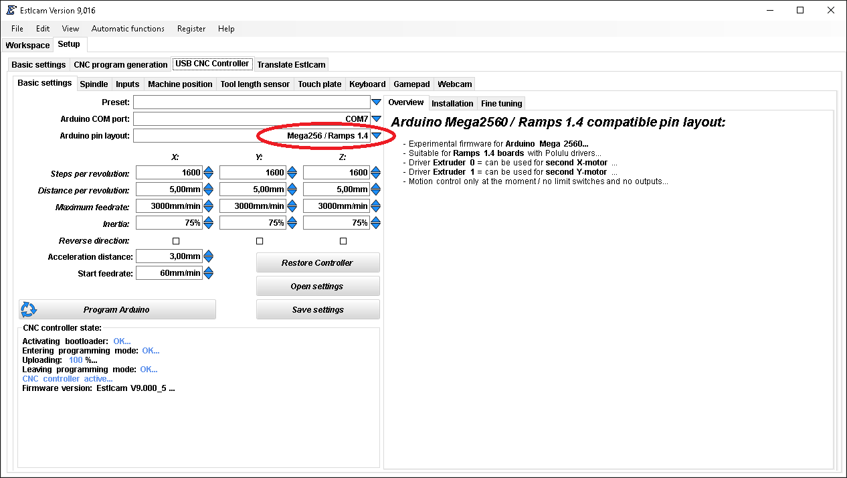Open the Edit menu
Image resolution: width=847 pixels, height=478 pixels.
click(x=43, y=29)
